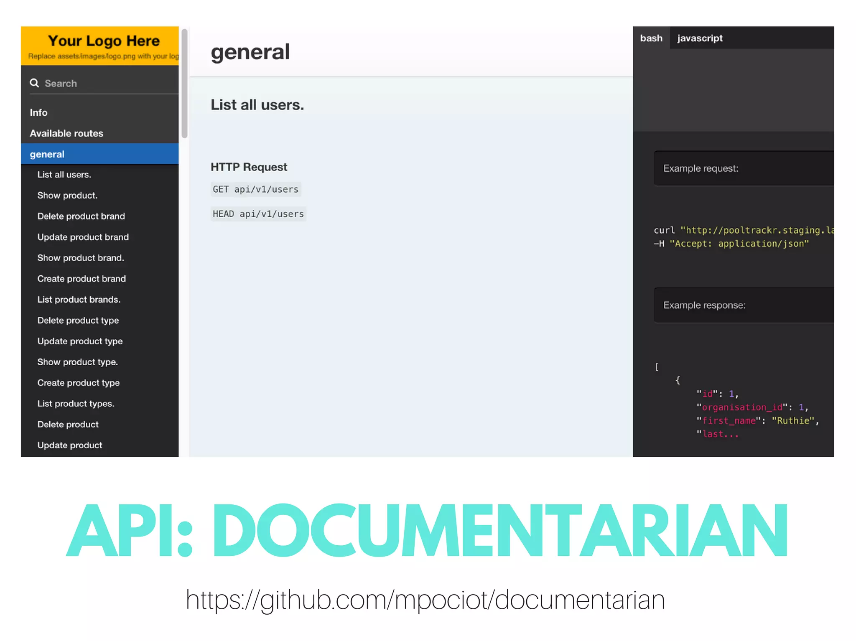The height and width of the screenshot is (641, 856).
Task: Click the GET api/v1/users code snippet
Action: coord(256,189)
